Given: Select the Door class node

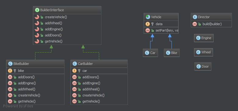Looking at the screenshot, I should click(203, 66).
